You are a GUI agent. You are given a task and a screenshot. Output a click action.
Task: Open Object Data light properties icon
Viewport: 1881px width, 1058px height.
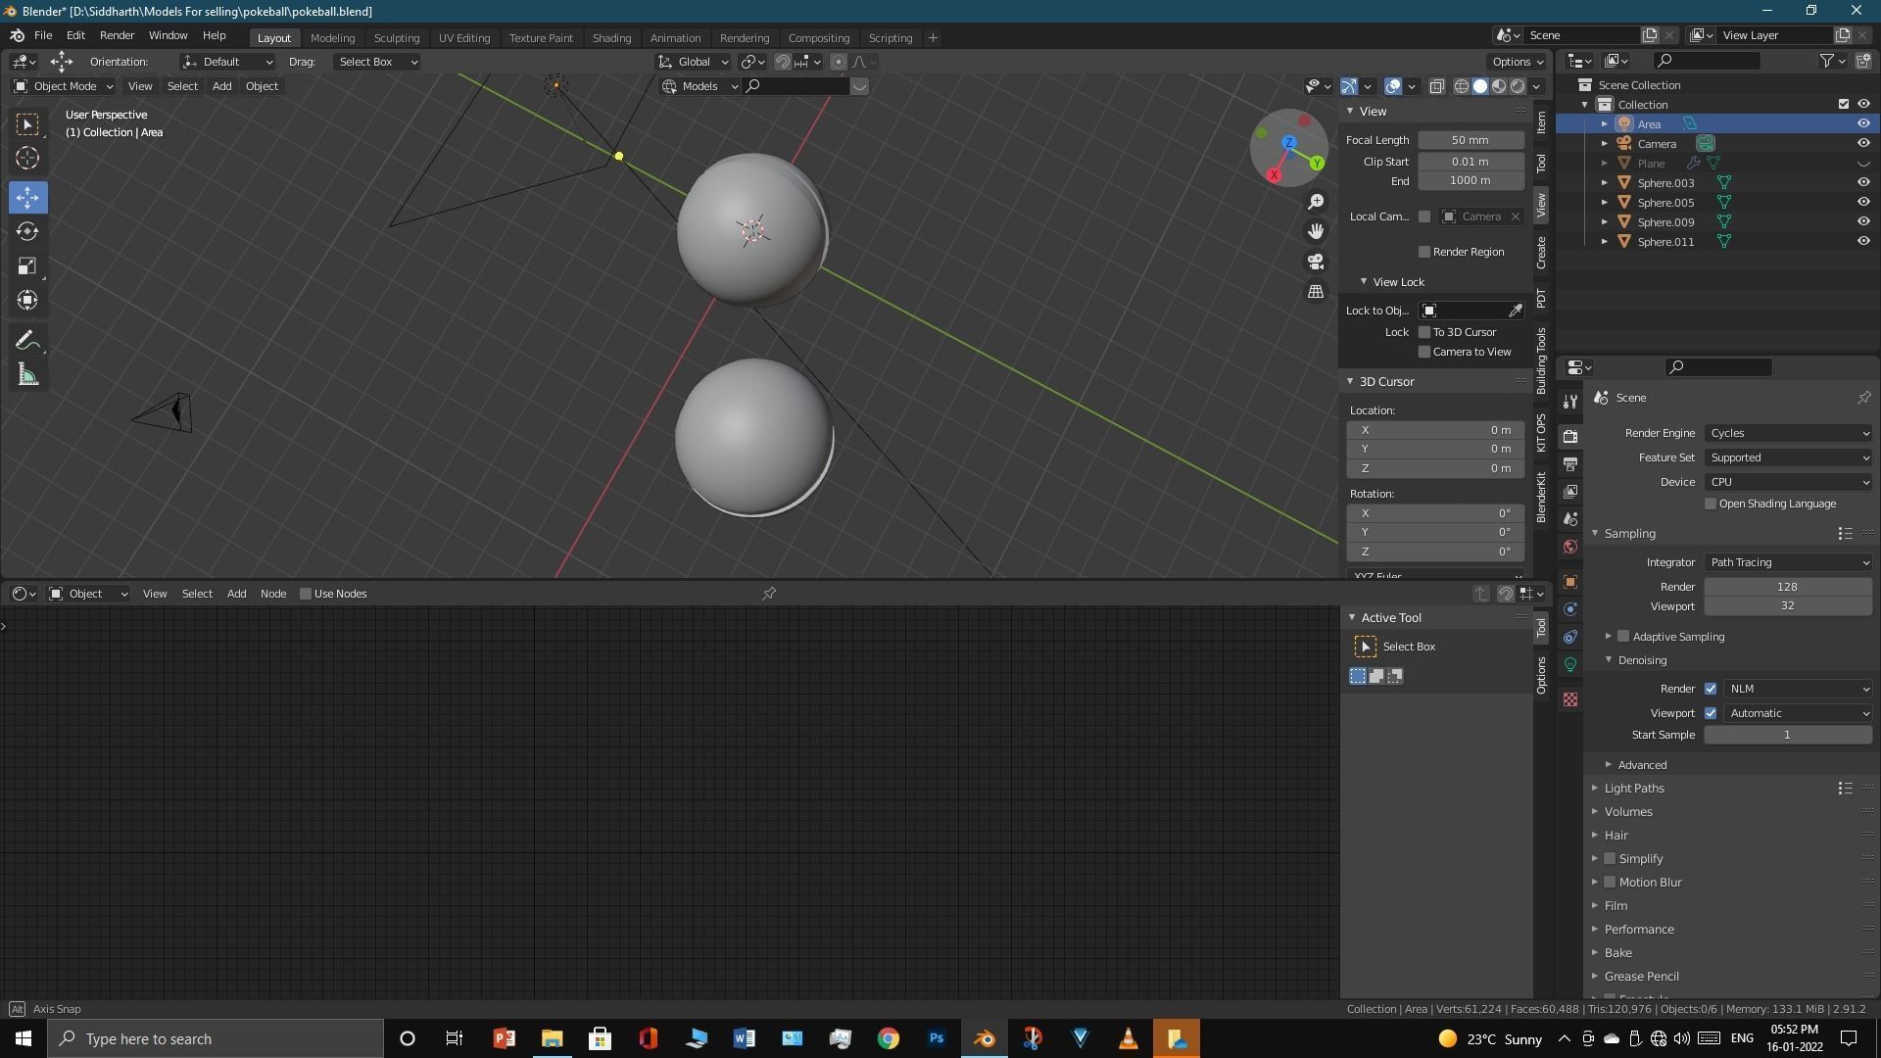pyautogui.click(x=1570, y=664)
